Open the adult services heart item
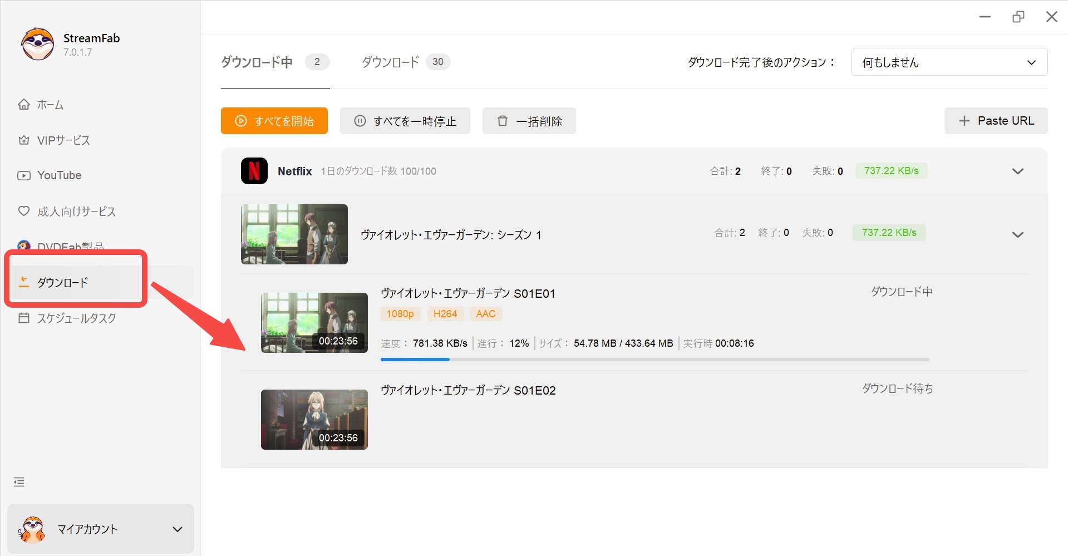Screen dimensions: 1068x556 coord(67,211)
